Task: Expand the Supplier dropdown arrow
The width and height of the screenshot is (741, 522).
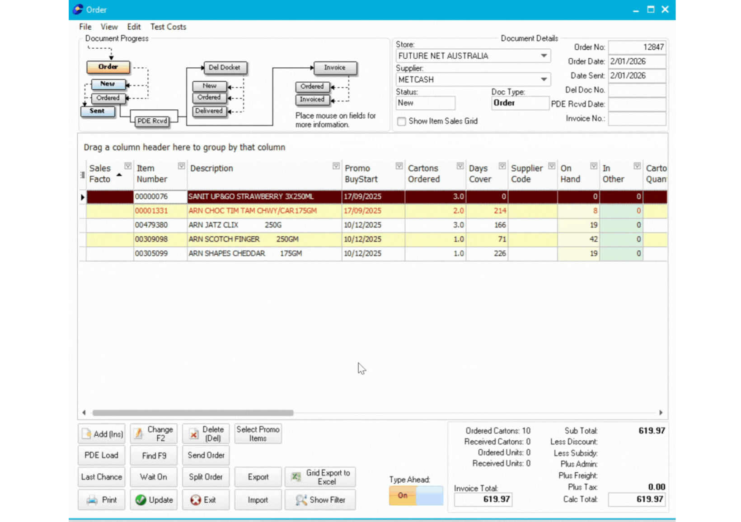Action: coord(544,79)
